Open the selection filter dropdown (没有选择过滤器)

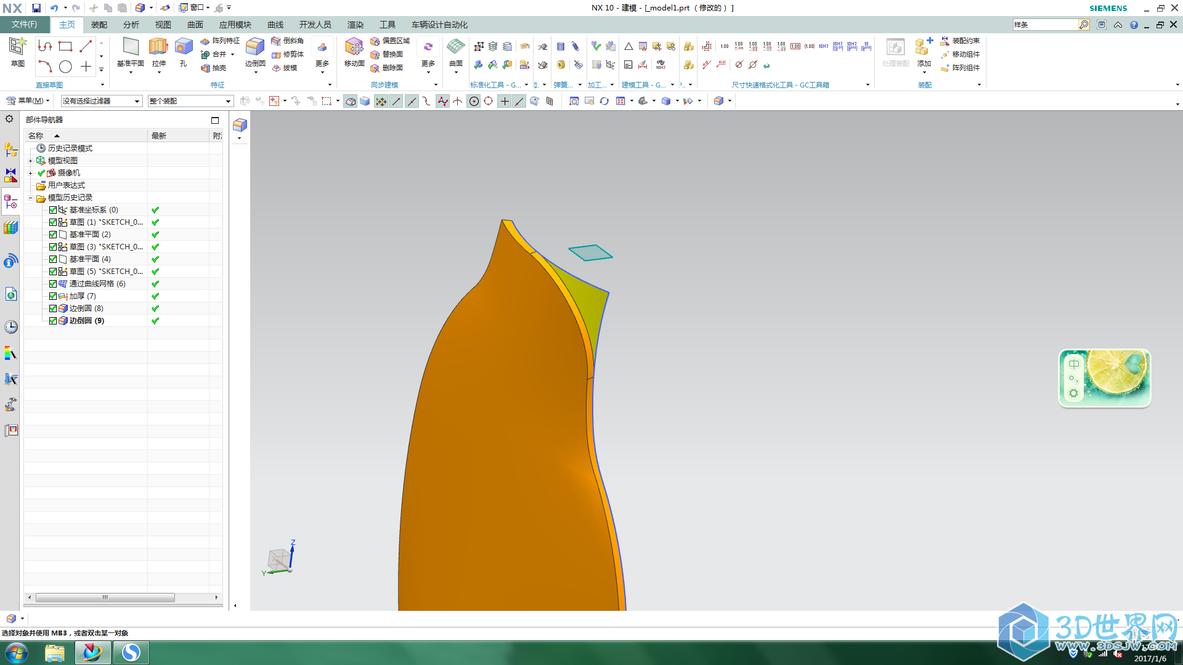point(101,101)
